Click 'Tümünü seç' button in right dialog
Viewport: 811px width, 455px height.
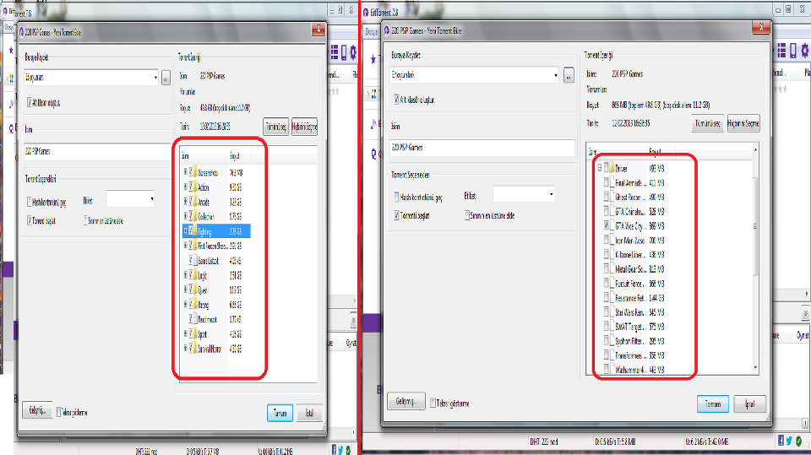coord(707,123)
